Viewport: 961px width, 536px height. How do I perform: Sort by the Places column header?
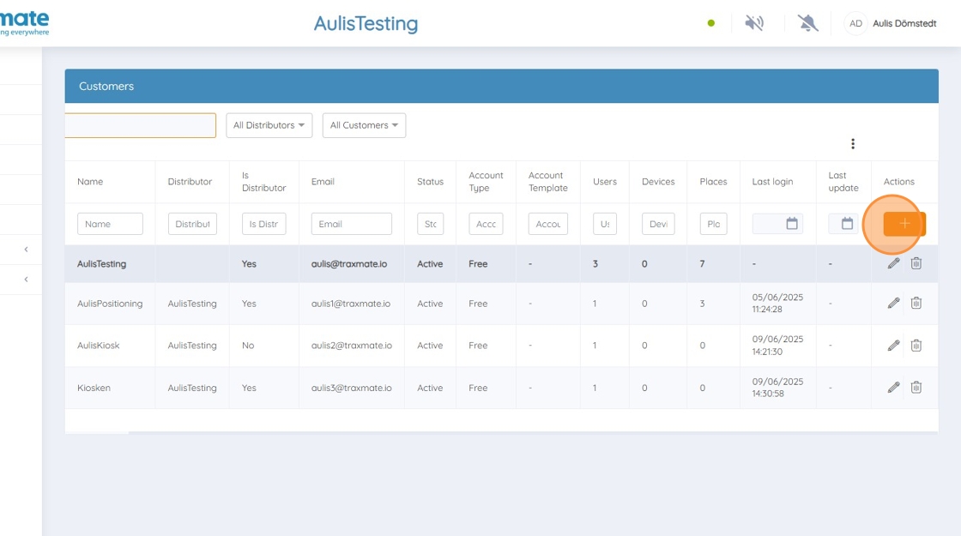coord(713,182)
